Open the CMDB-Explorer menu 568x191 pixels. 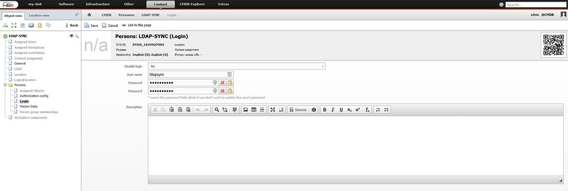point(192,4)
